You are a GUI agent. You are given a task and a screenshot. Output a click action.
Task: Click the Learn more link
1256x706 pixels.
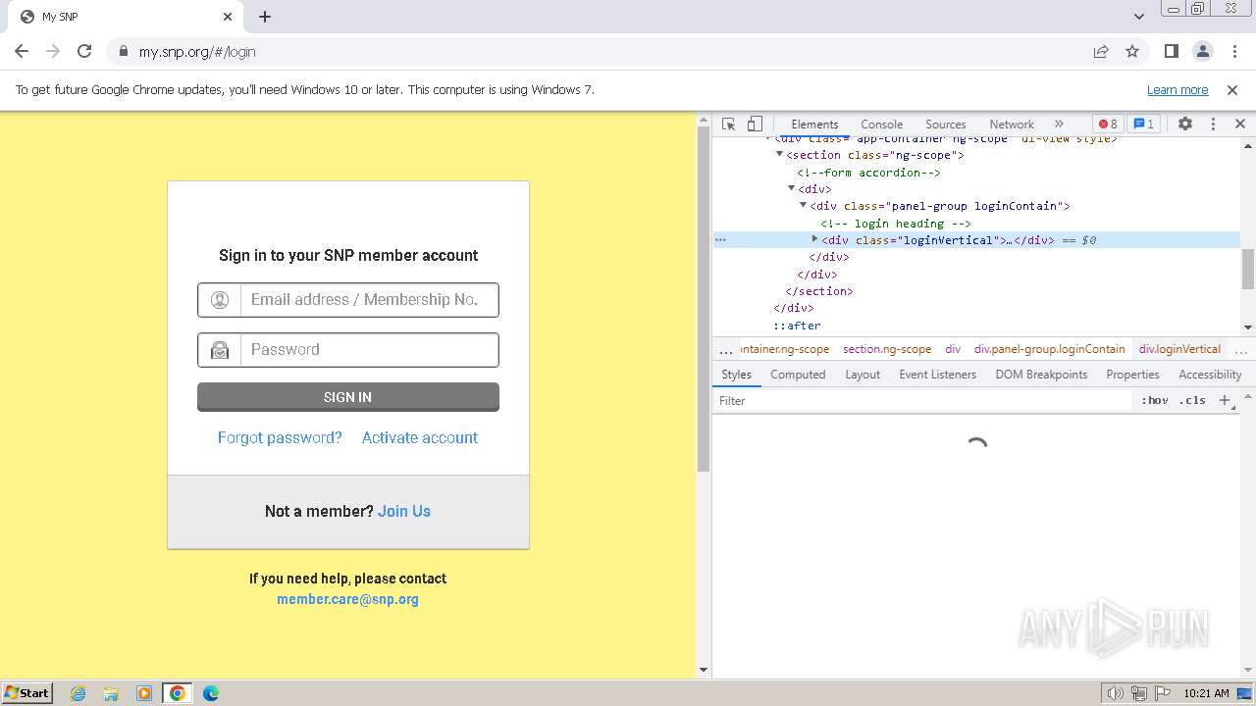click(1177, 90)
